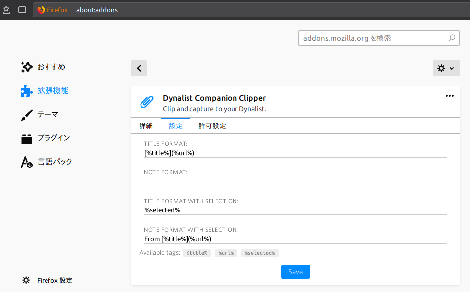Image resolution: width=470 pixels, height=292 pixels.
Task: Click TITLE FORMAT WITH SELECTION: label
Action: coord(191,201)
